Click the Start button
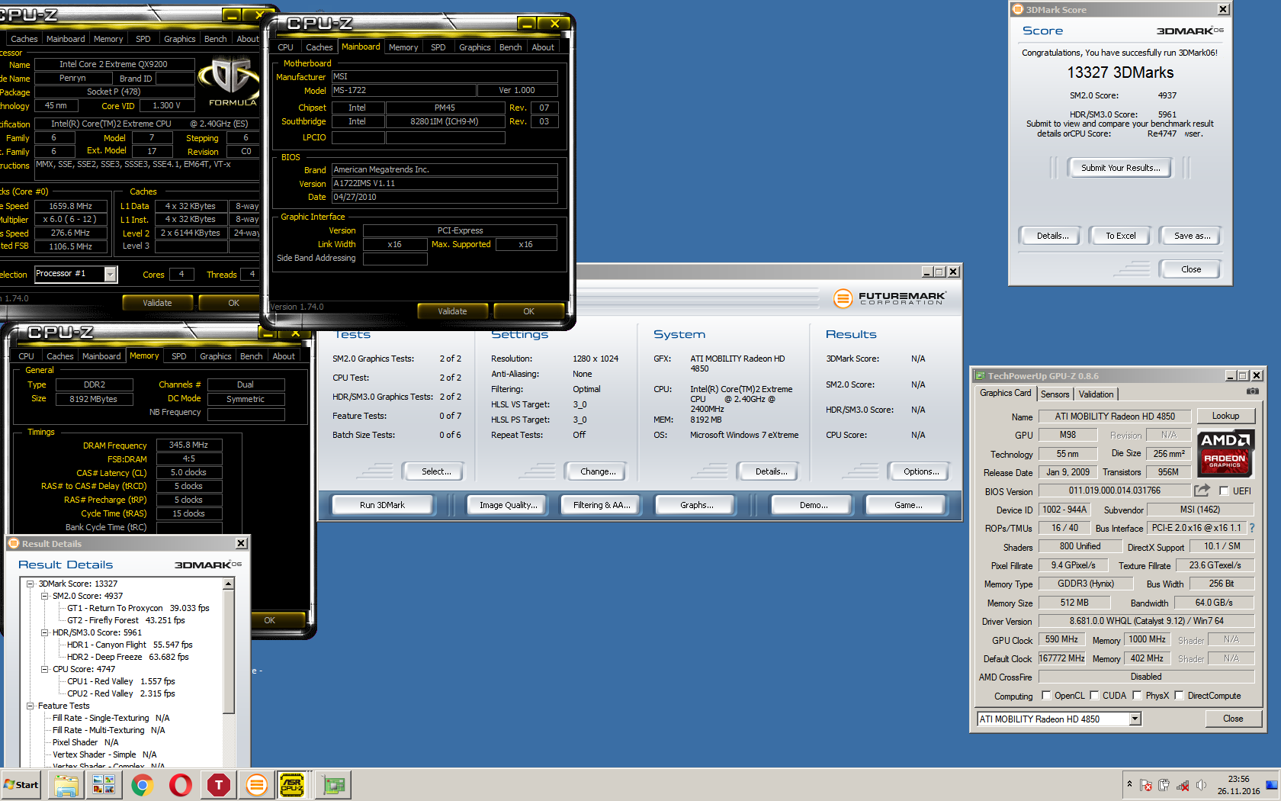Screen dimensions: 1281x801 pyautogui.click(x=21, y=784)
